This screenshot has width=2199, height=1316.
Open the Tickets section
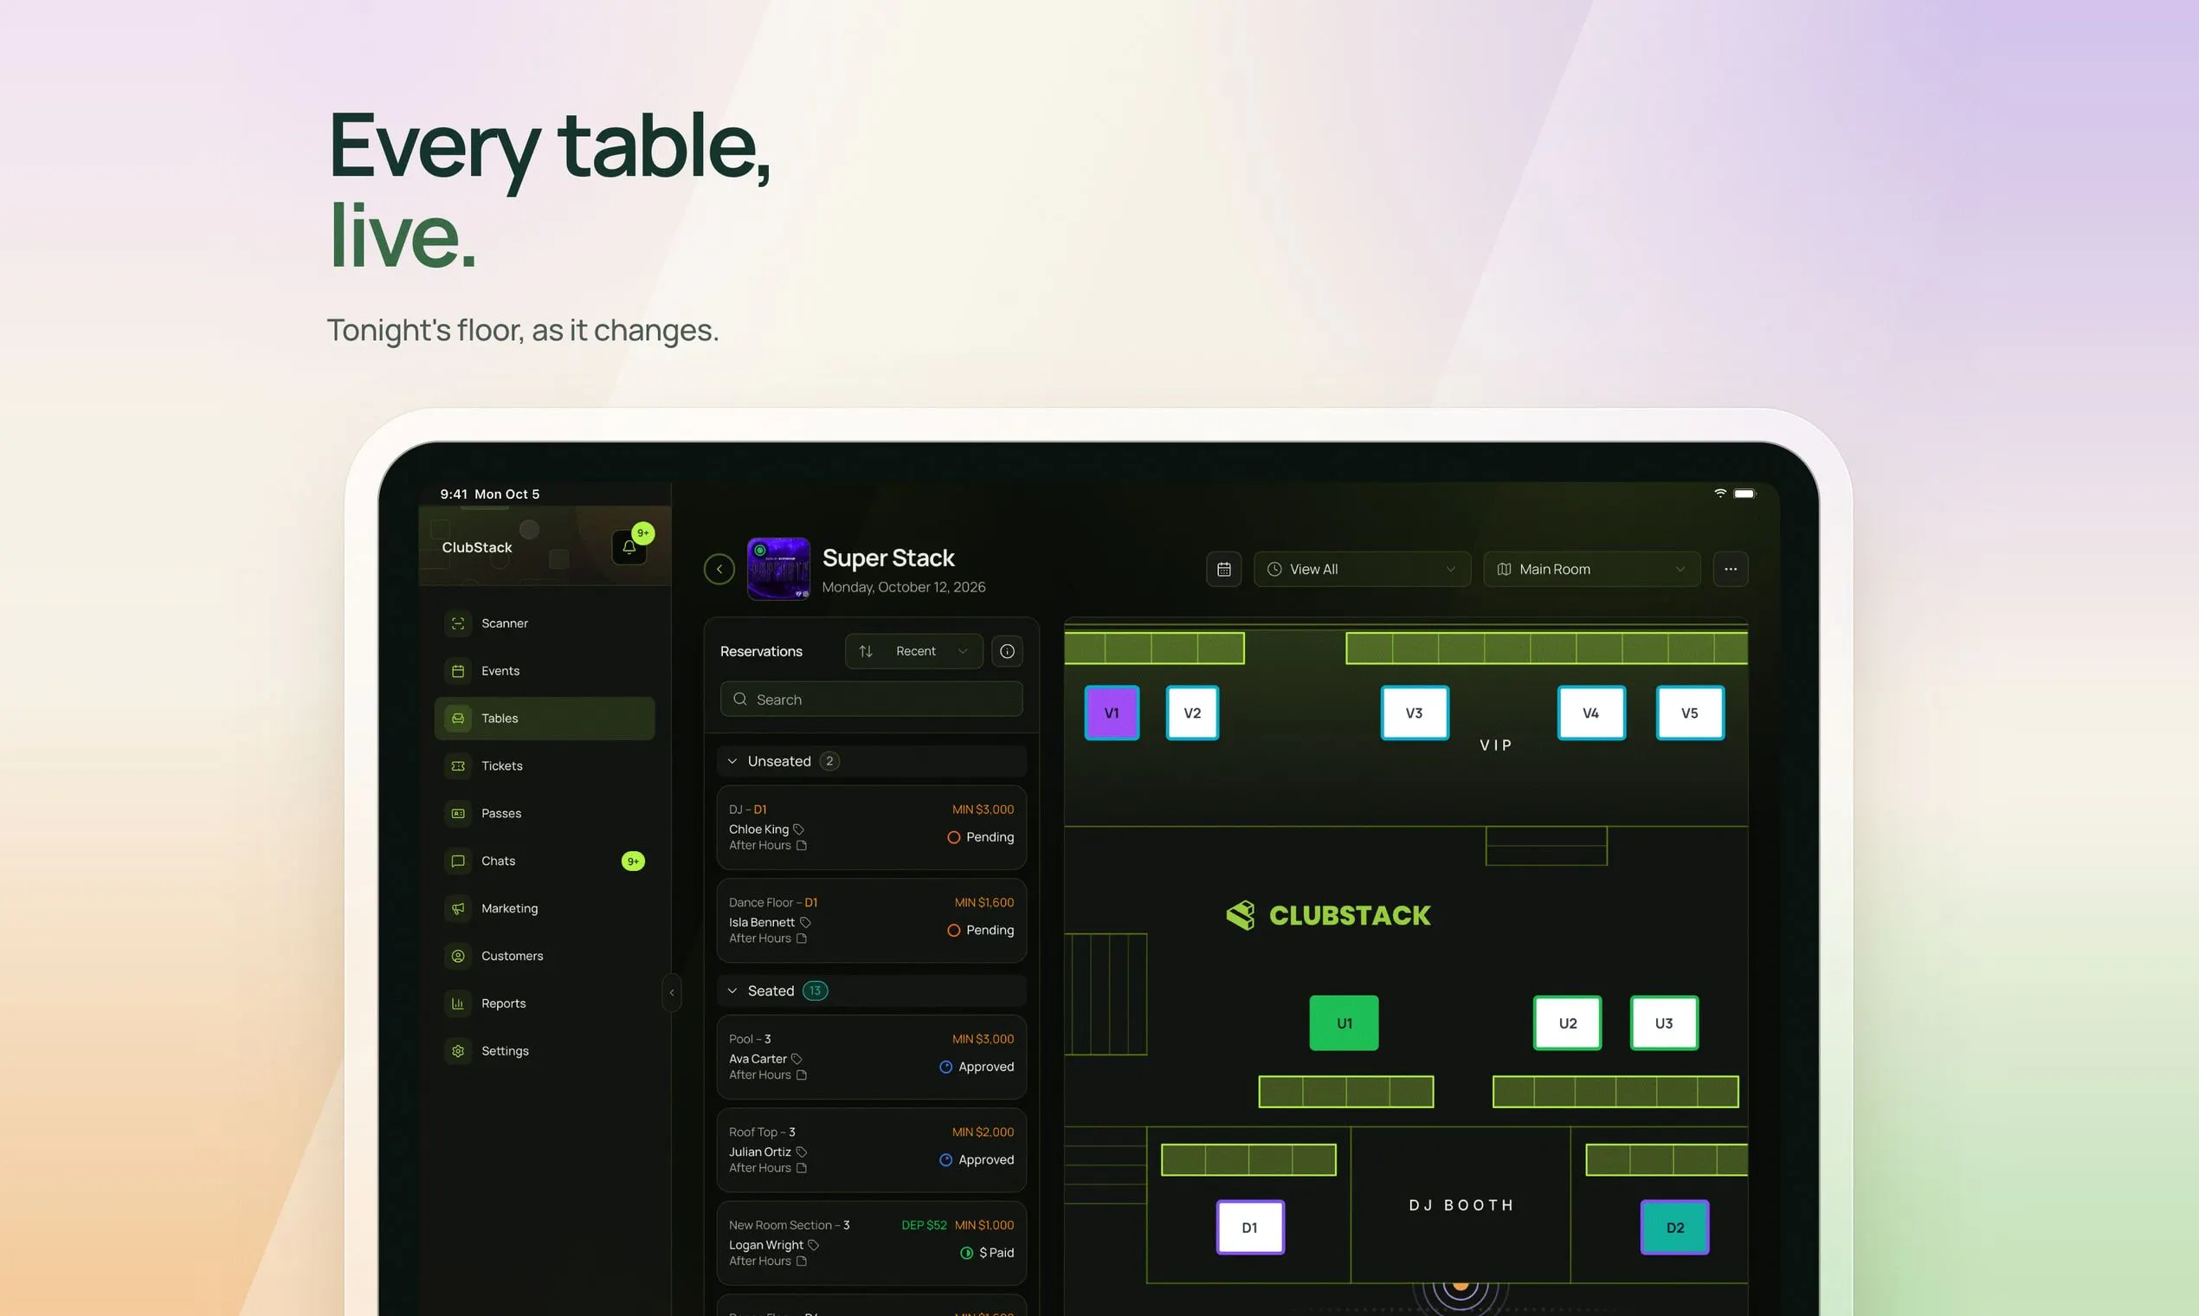point(545,766)
